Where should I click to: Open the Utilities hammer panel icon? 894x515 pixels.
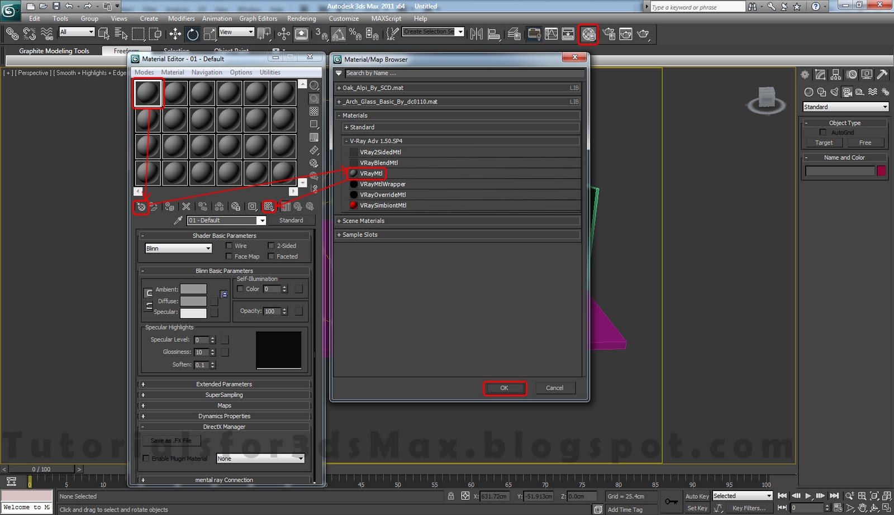tap(882, 74)
